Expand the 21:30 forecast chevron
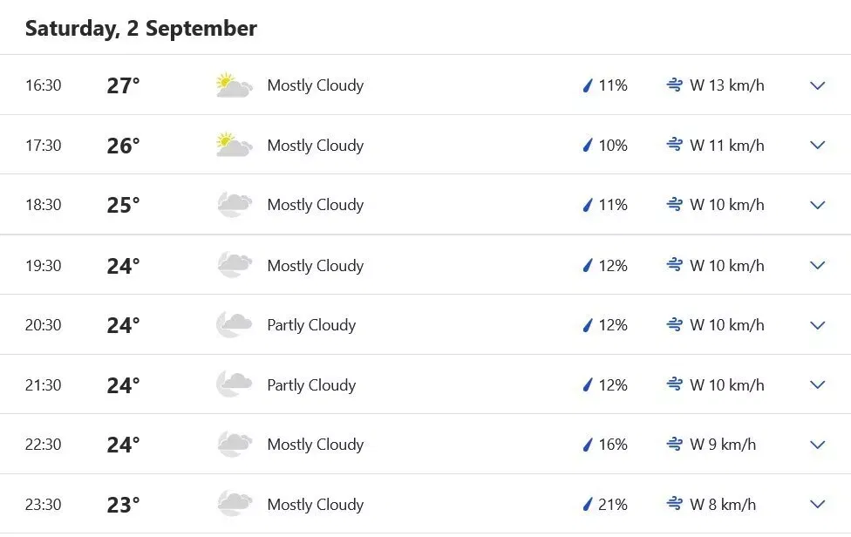 coord(817,384)
